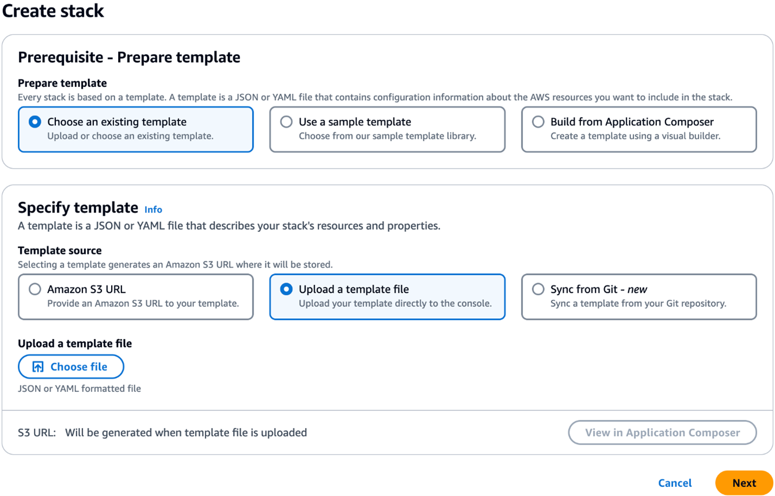775x496 pixels.
Task: Click the upload icon beside Choose file
Action: point(38,367)
